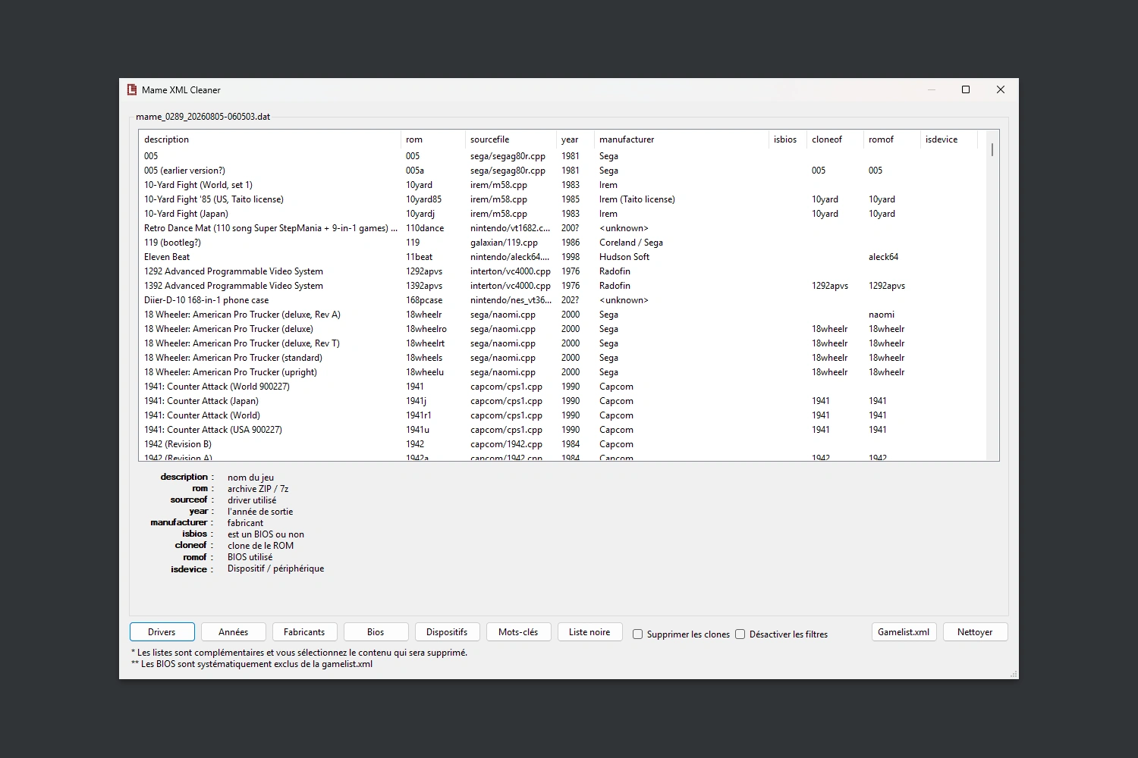This screenshot has width=1138, height=758.
Task: Sort by rom column header
Action: tap(432, 139)
